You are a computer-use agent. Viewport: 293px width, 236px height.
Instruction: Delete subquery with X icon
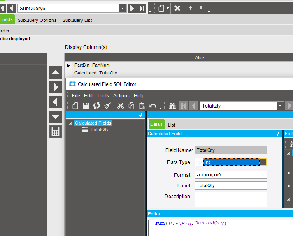click(177, 8)
